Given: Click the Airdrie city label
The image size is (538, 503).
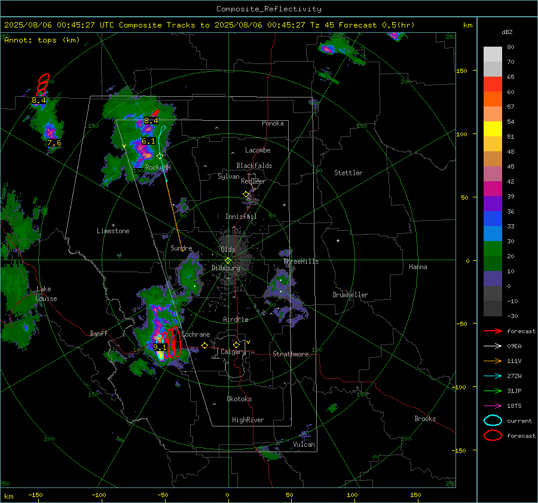Looking at the screenshot, I should (x=236, y=319).
